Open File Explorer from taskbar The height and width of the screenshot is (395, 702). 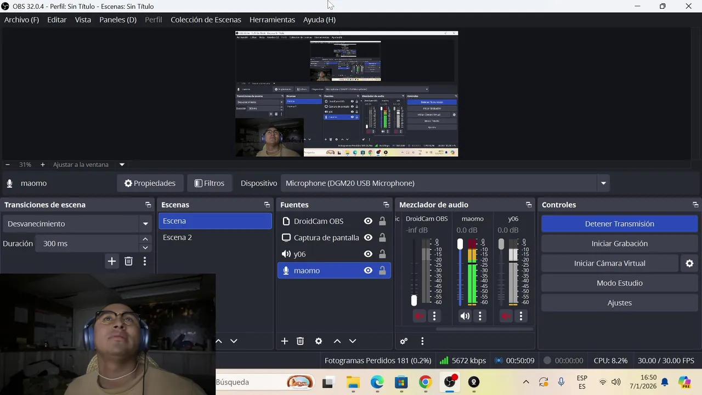coord(353,382)
